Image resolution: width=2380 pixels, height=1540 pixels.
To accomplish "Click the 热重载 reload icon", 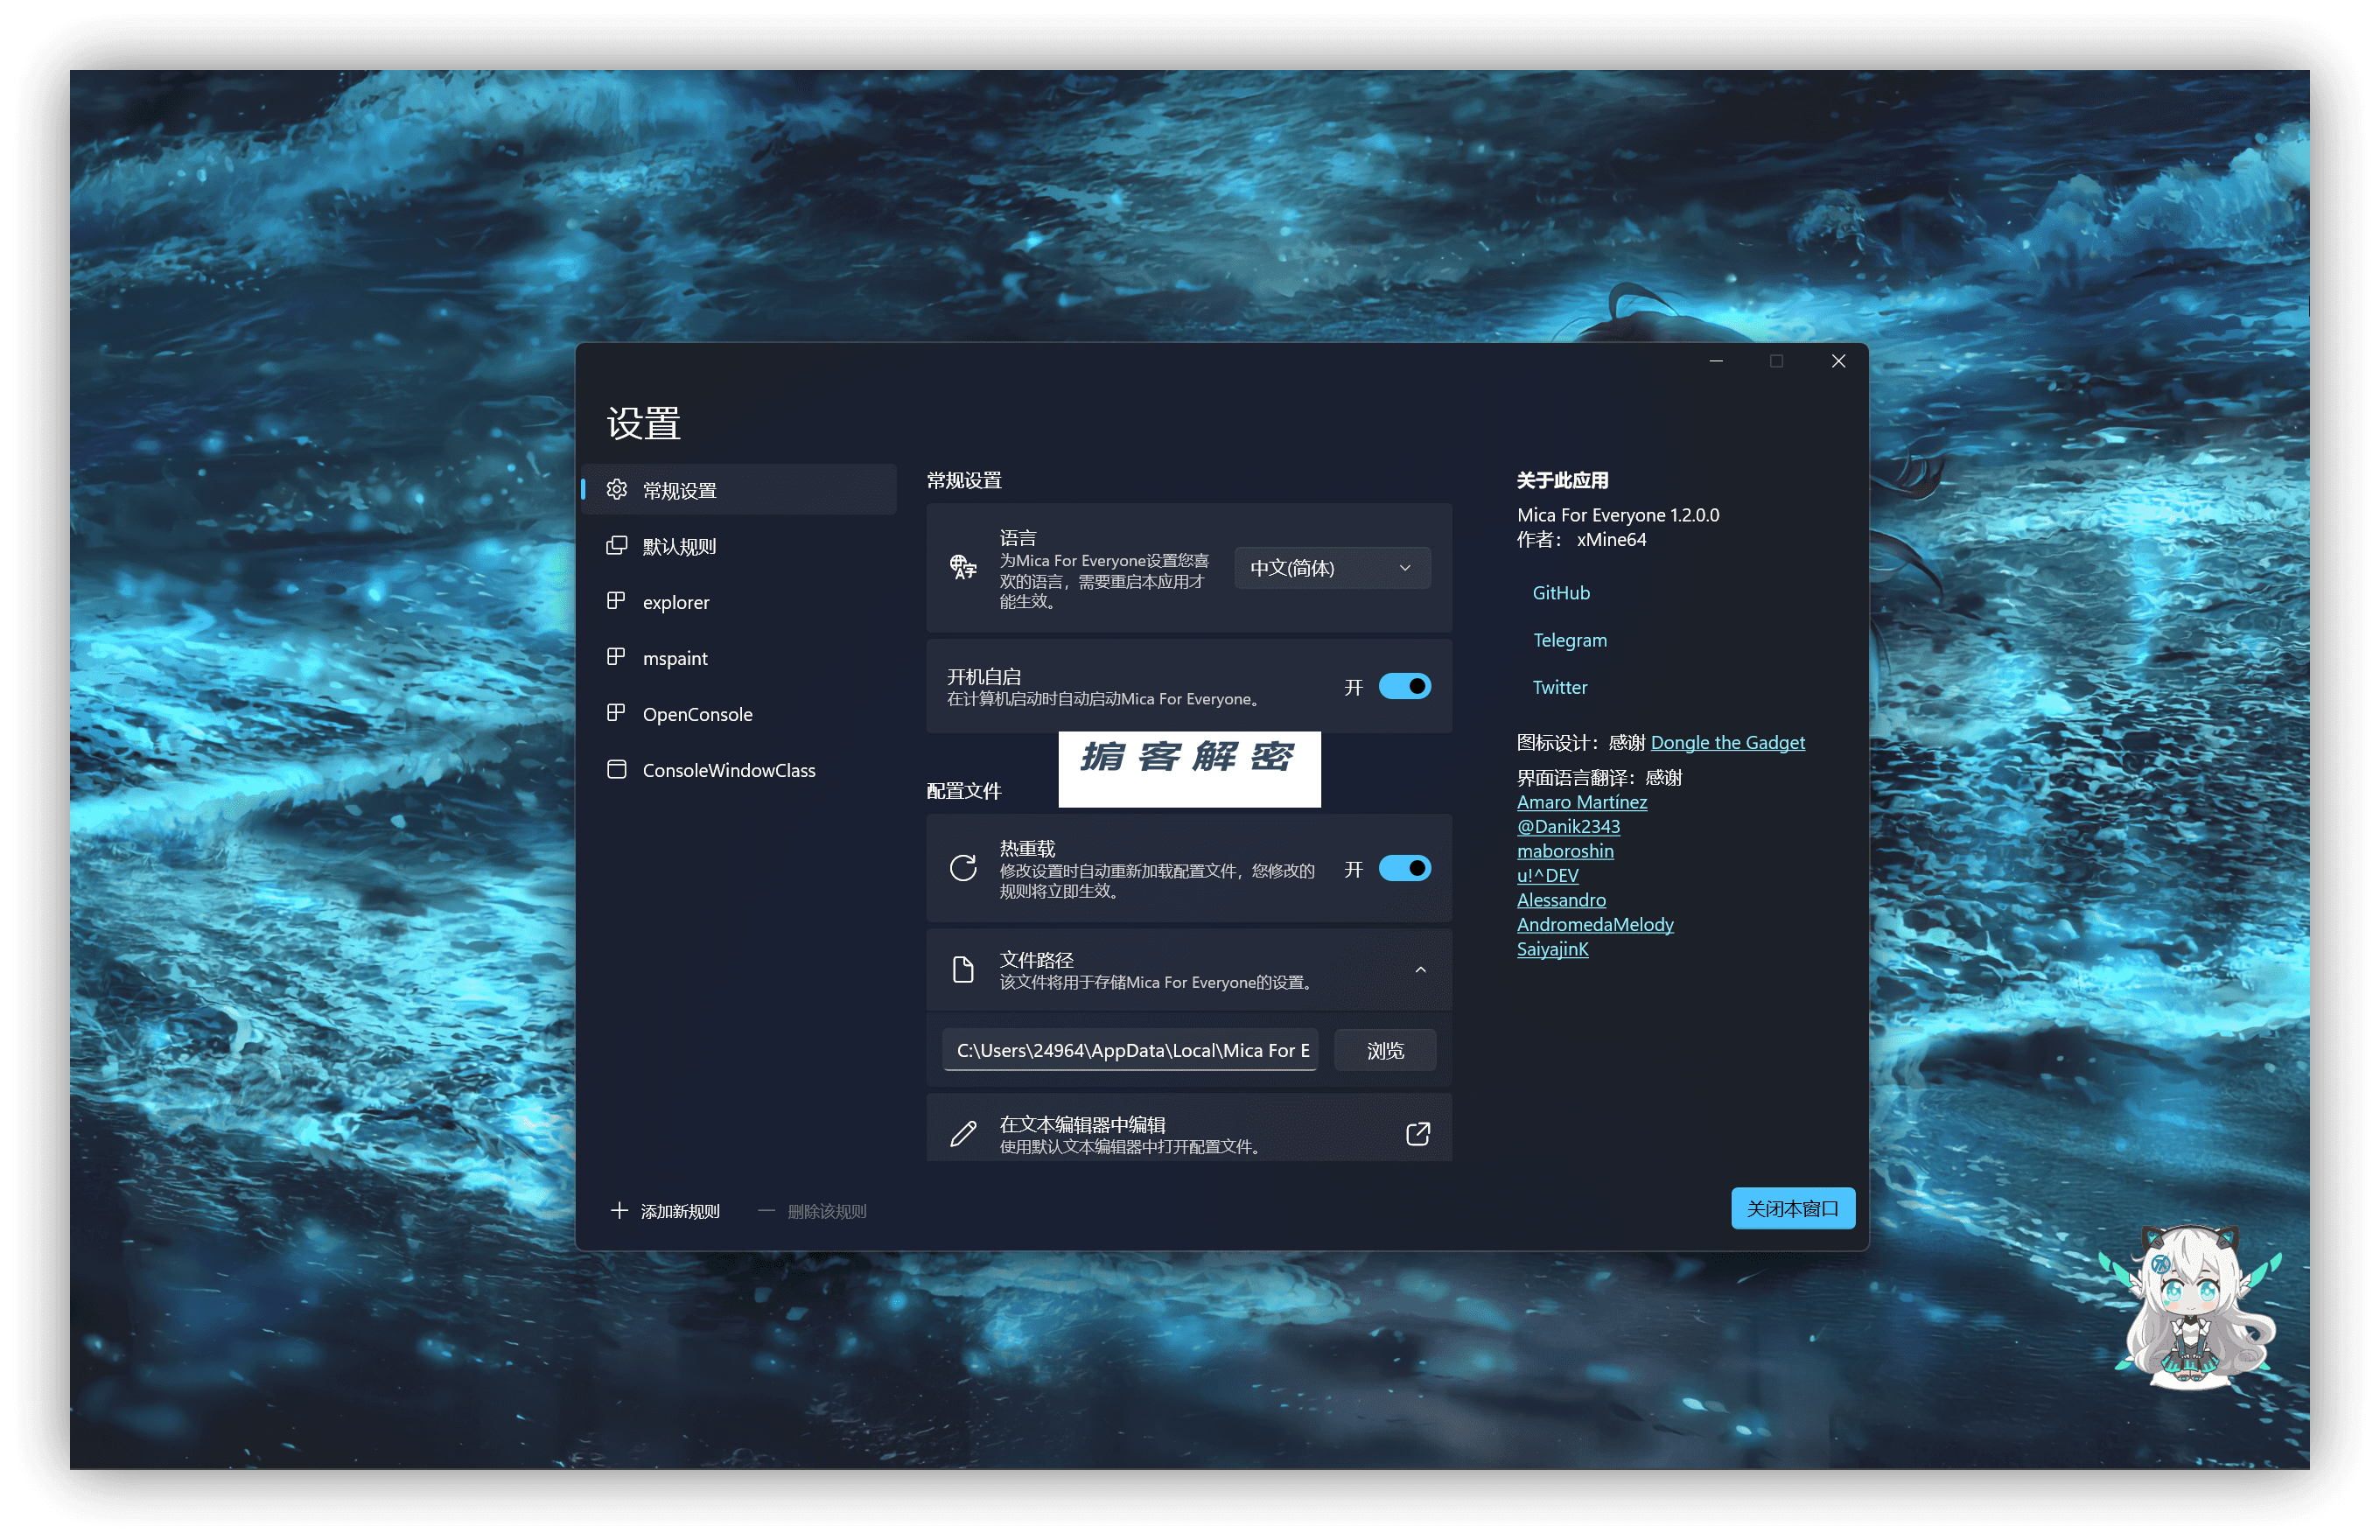I will [963, 868].
